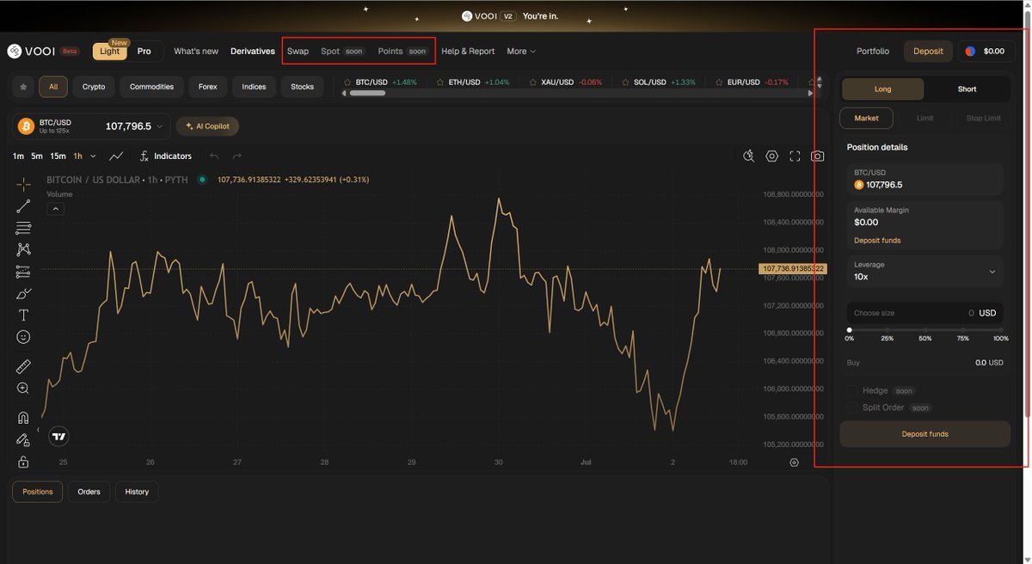Viewport: 1032px width, 564px height.
Task: Undo last chart action
Action: point(214,156)
